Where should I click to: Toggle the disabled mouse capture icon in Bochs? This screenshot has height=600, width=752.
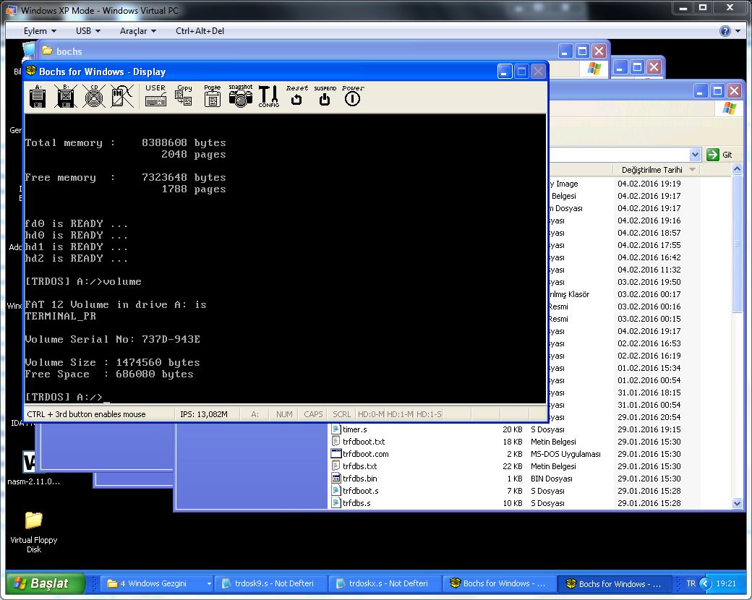point(121,95)
